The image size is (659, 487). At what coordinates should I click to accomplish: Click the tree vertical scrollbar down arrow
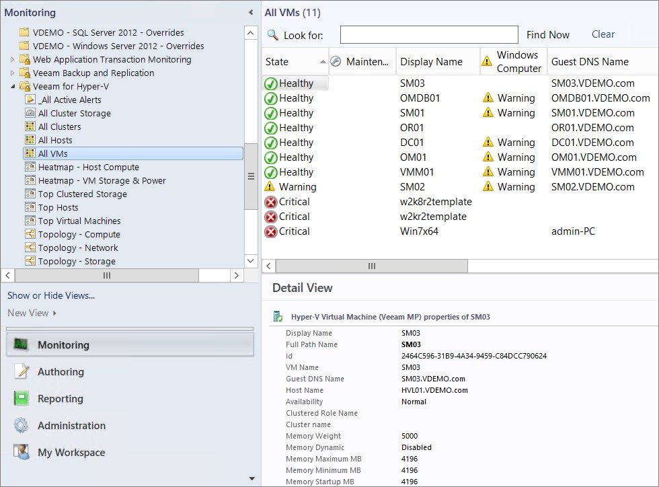[x=251, y=261]
